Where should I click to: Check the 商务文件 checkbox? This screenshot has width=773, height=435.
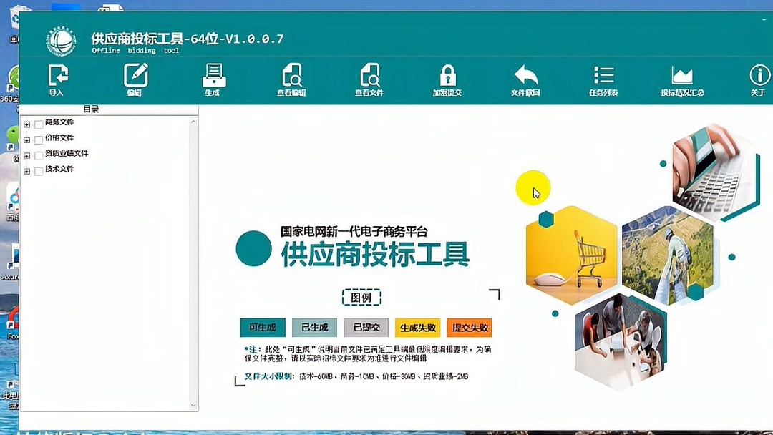pos(39,122)
